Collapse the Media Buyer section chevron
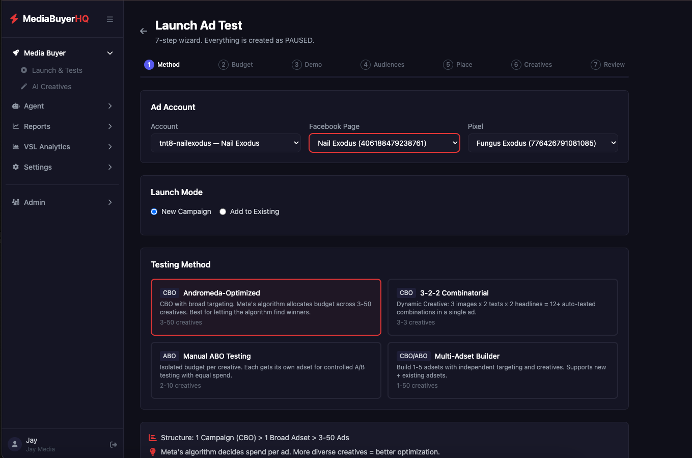The height and width of the screenshot is (458, 692). (x=110, y=53)
